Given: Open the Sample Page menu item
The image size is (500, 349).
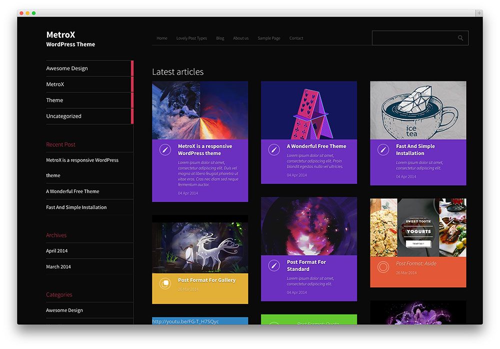Looking at the screenshot, I should tap(269, 38).
